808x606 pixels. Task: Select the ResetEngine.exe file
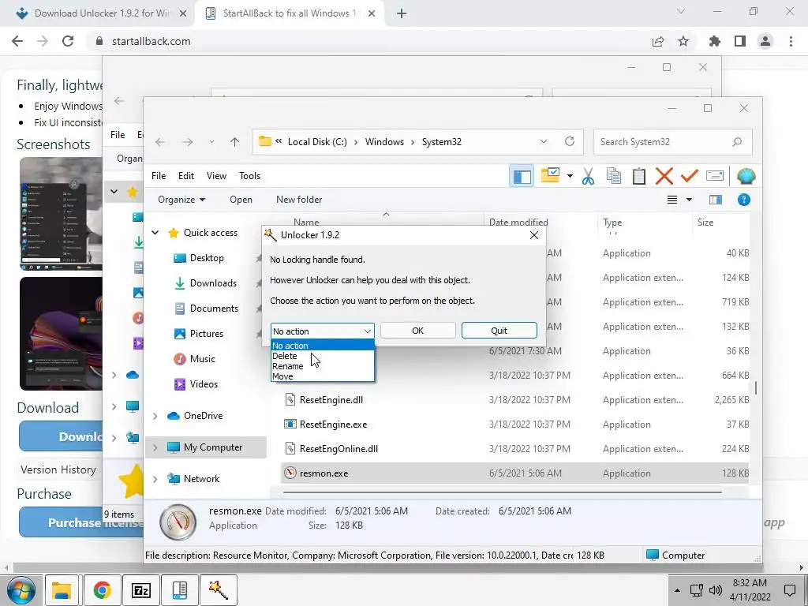(333, 425)
